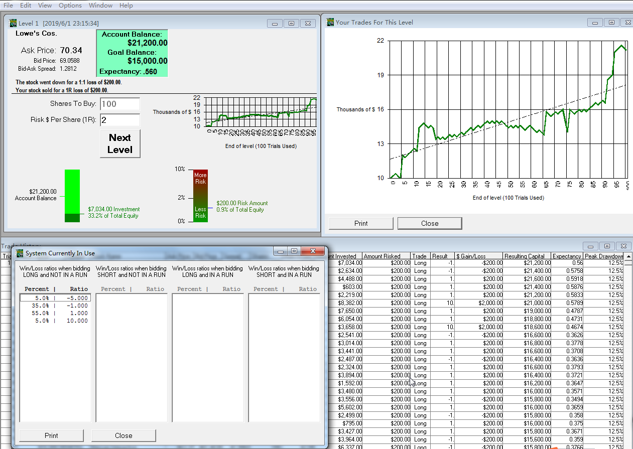Click the small equity chart in Level 1 window
The height and width of the screenshot is (449, 633).
(x=261, y=112)
